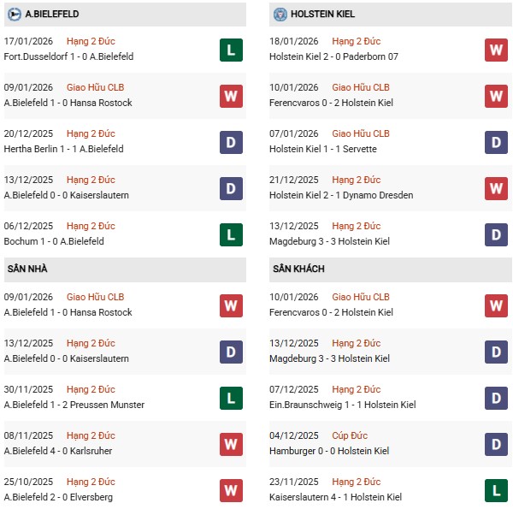
Task: Click the D badge for Servette match
Action: pyautogui.click(x=496, y=142)
